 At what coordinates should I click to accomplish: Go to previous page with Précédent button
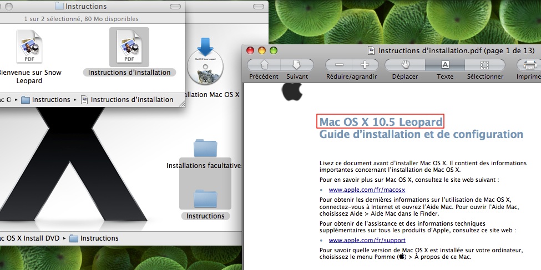click(264, 65)
